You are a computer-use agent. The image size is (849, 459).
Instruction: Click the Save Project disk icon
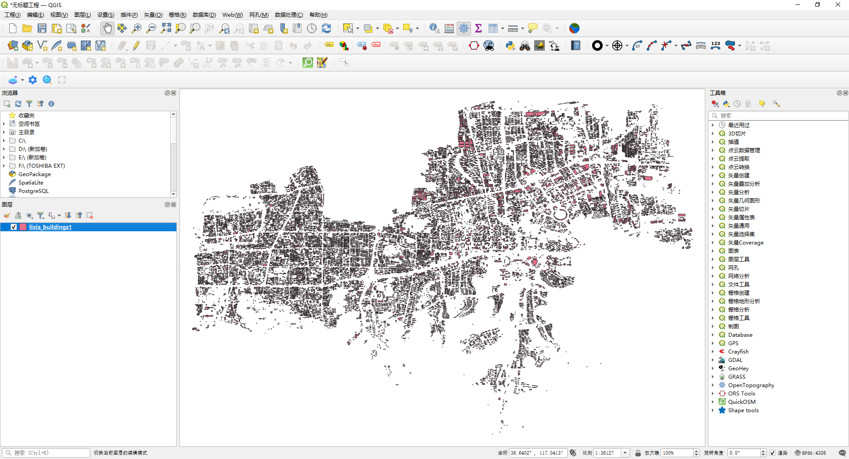coord(42,28)
